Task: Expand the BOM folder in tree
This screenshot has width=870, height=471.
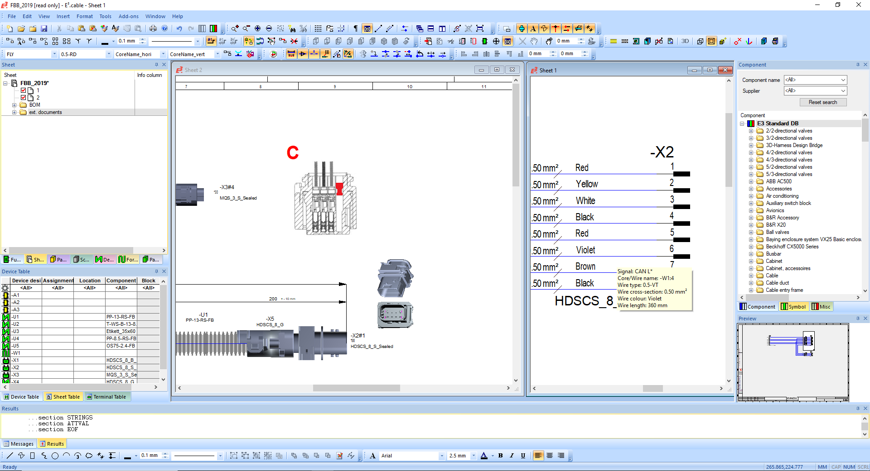Action: tap(14, 105)
